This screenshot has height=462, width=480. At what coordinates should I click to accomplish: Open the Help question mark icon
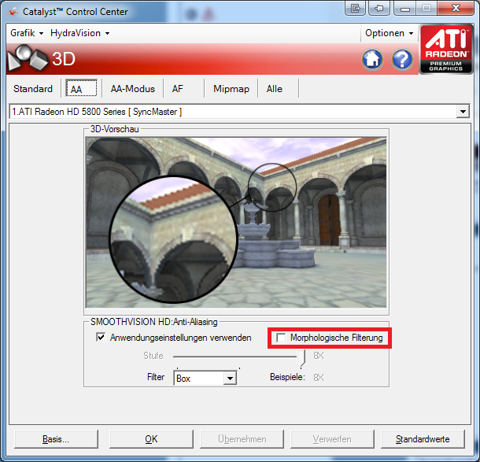coord(402,59)
